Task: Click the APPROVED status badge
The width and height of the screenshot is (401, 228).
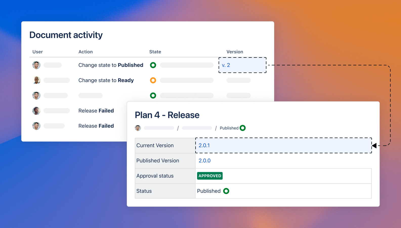Action: 210,176
